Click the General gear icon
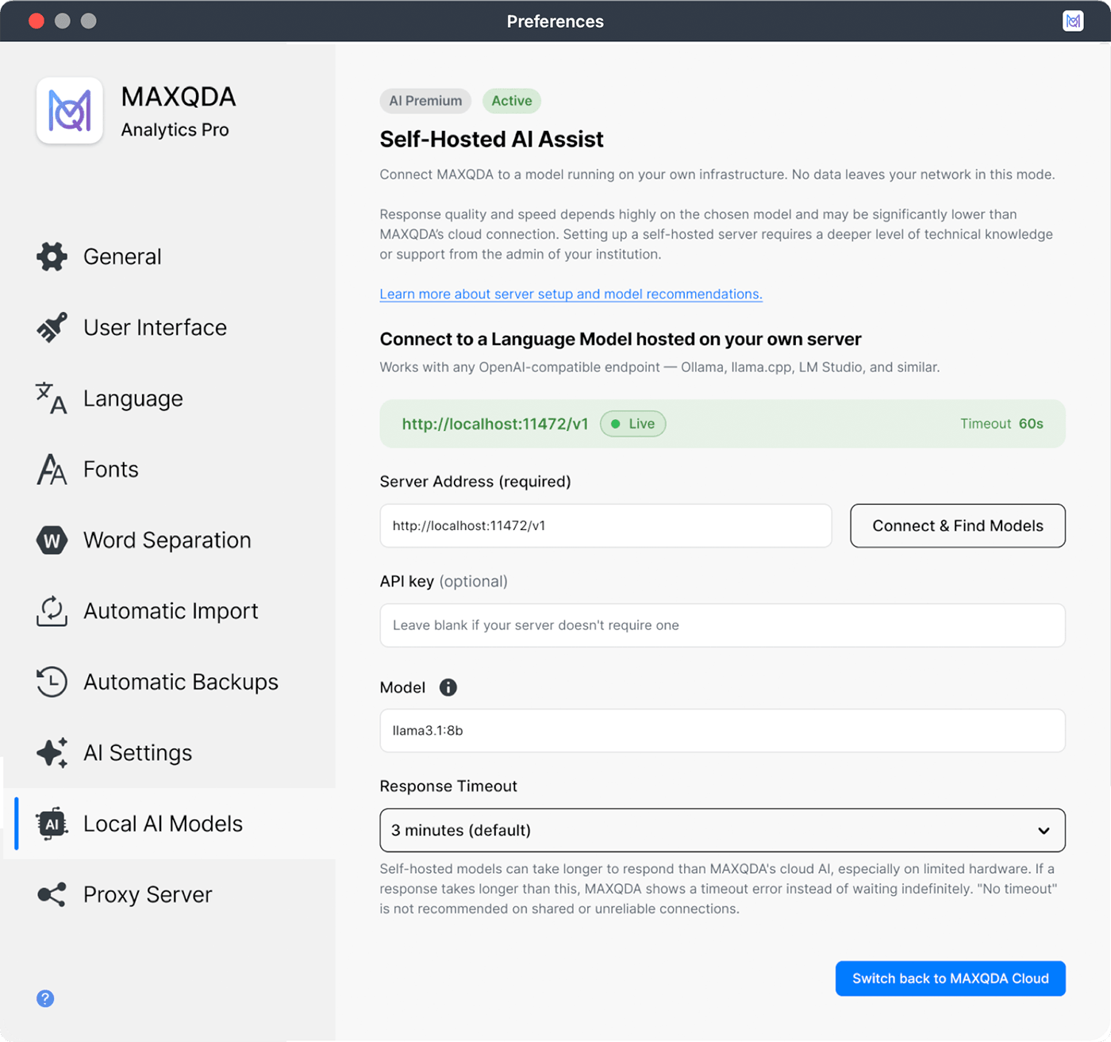 (x=52, y=256)
